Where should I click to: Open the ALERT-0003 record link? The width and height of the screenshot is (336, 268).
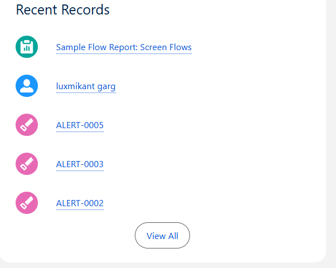click(x=80, y=164)
